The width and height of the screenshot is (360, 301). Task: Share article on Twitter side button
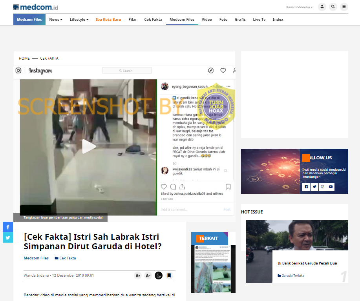8,237
